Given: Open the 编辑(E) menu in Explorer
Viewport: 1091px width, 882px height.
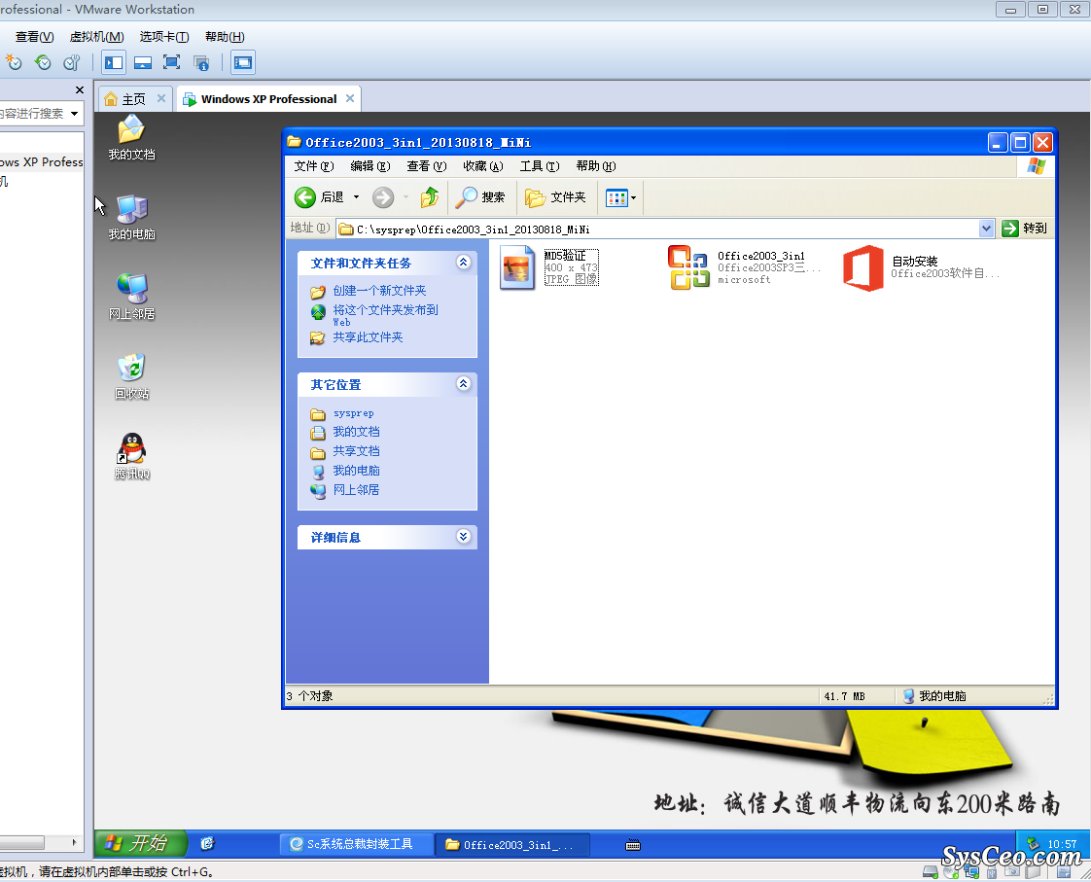Looking at the screenshot, I should (370, 166).
